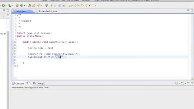Click the Open Task folder icon

point(34,5)
